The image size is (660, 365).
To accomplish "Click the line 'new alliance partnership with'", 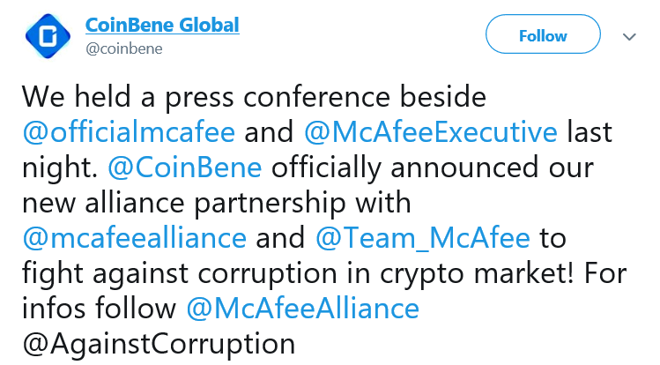I will tap(217, 204).
